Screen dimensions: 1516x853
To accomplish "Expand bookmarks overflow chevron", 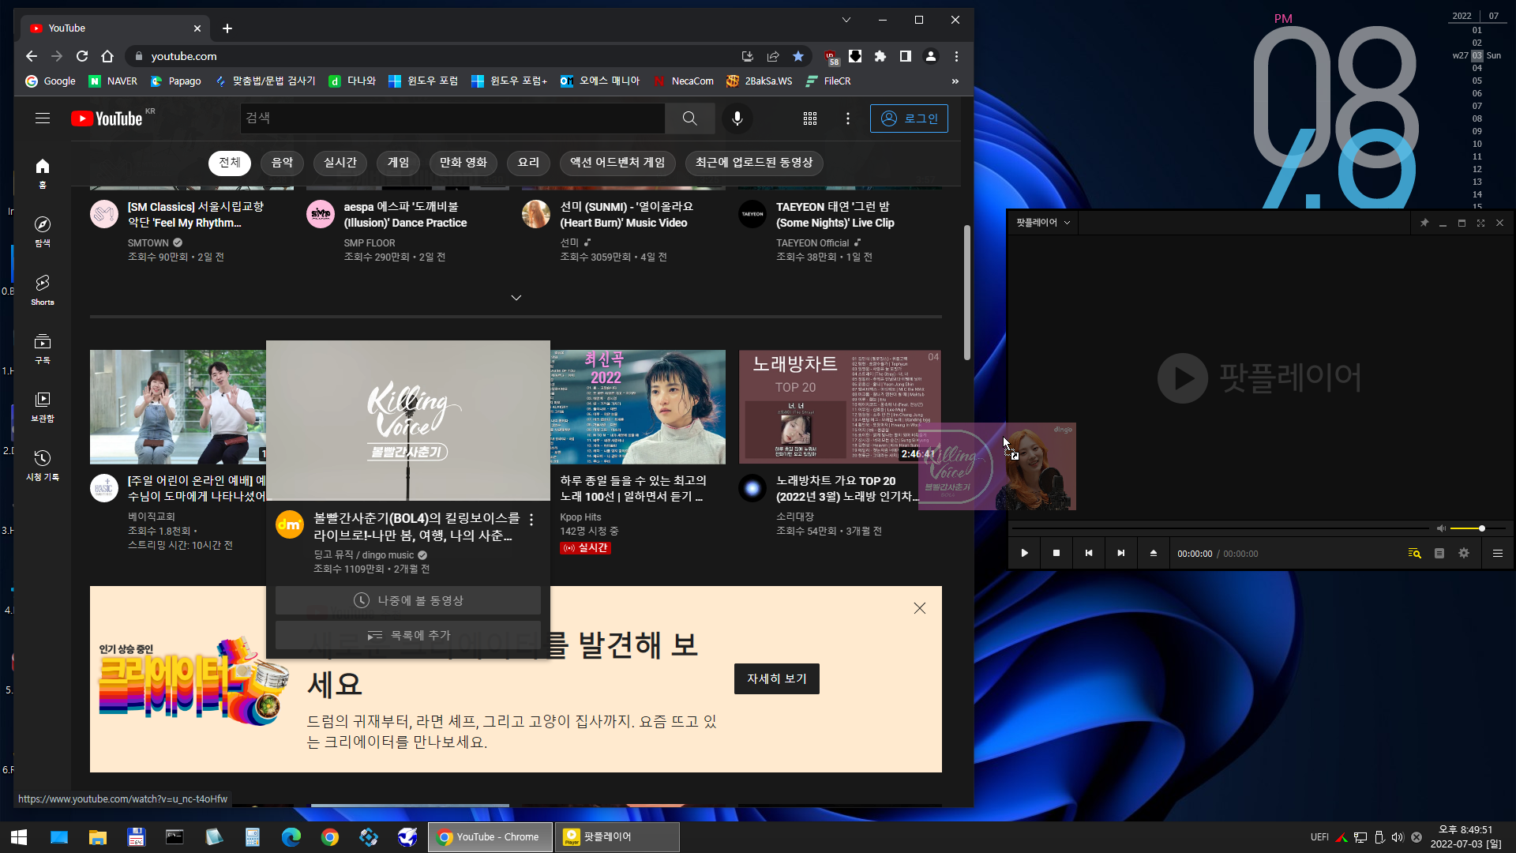I will (x=955, y=81).
